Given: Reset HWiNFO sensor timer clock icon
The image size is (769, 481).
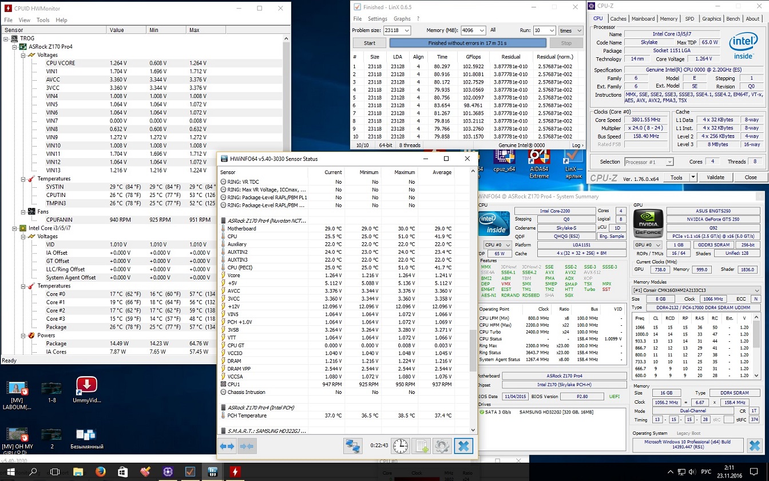Looking at the screenshot, I should pos(401,446).
